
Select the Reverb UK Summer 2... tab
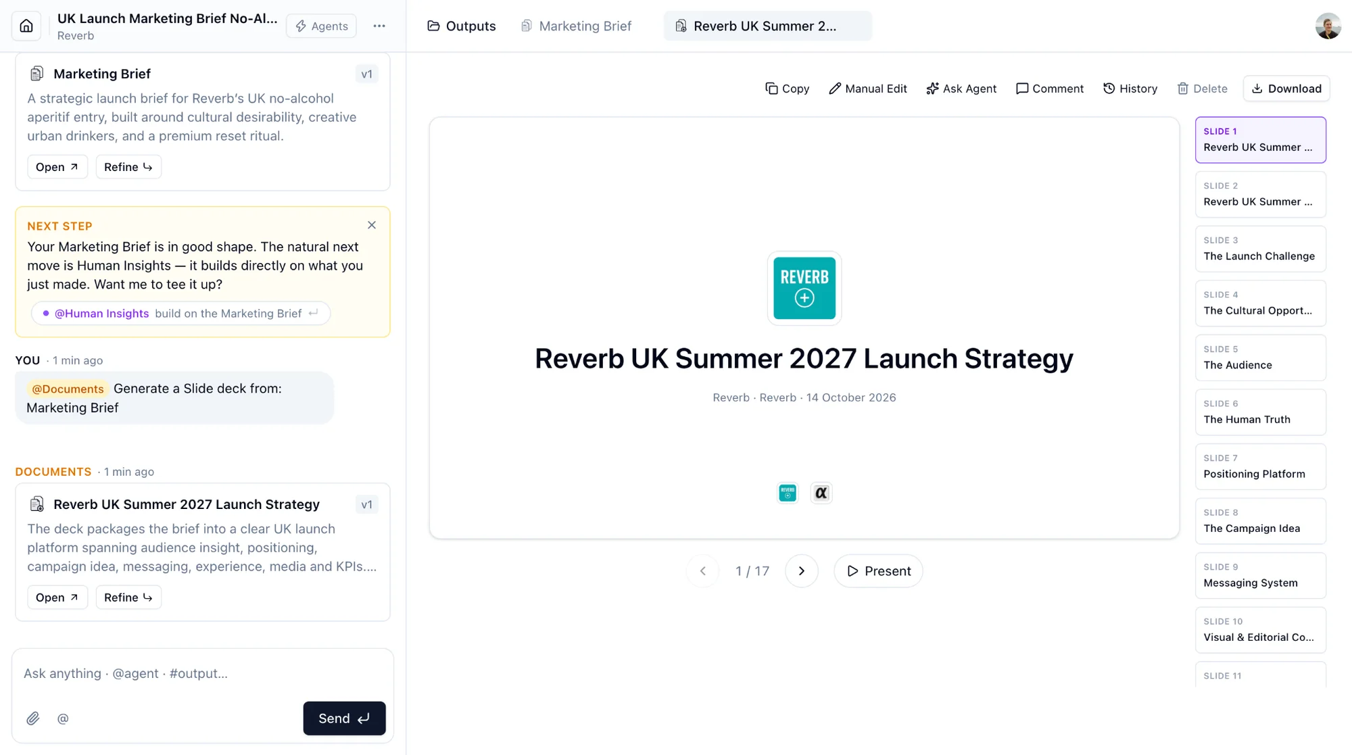tap(767, 26)
